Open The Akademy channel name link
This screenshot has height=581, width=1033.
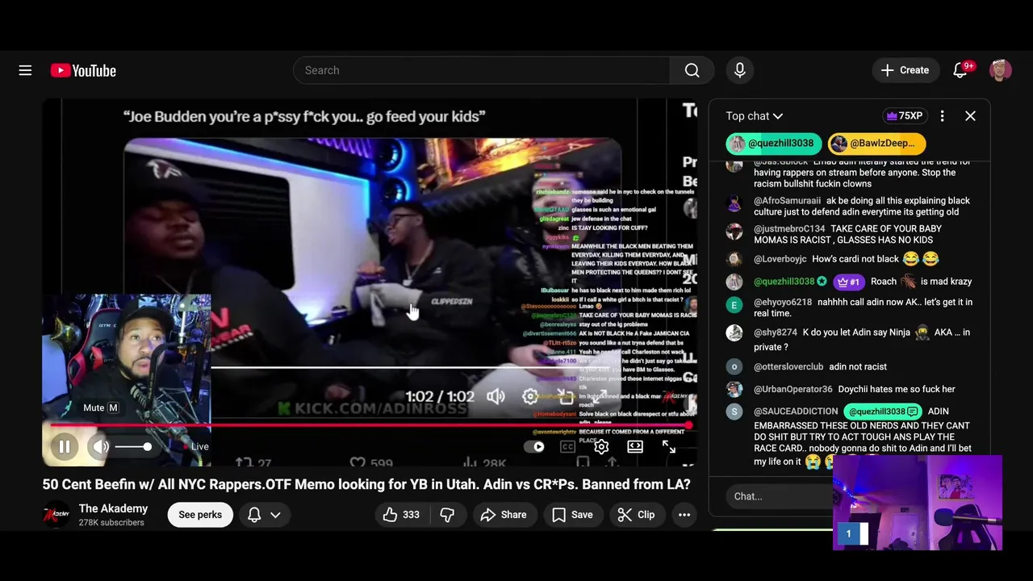[x=113, y=508]
